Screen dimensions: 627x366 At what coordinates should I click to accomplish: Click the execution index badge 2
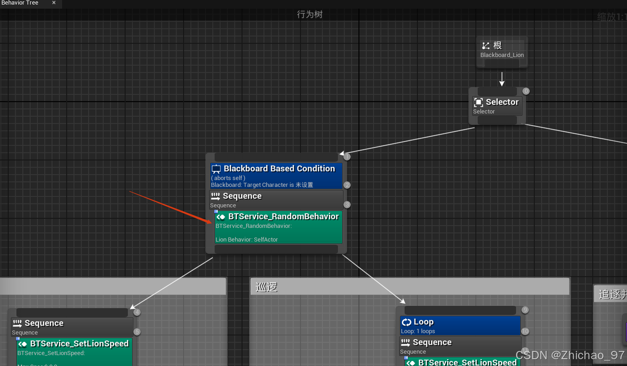point(347,185)
